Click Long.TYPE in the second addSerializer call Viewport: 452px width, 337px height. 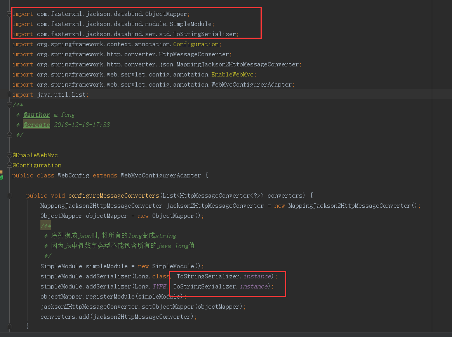click(151, 286)
